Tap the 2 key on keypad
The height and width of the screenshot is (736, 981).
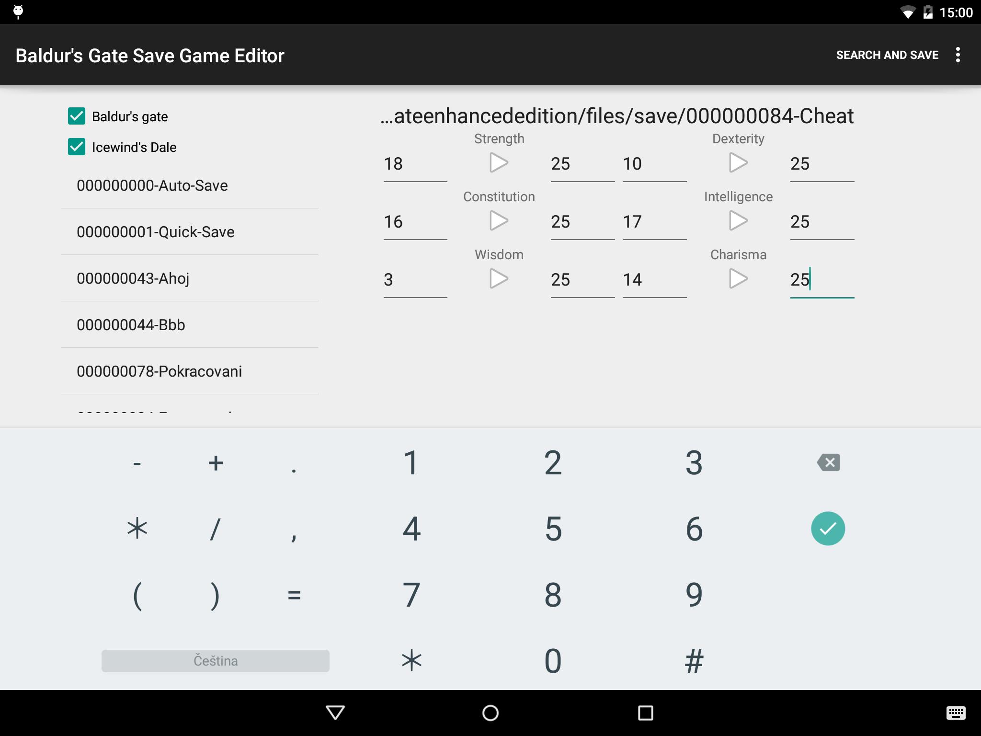(553, 463)
